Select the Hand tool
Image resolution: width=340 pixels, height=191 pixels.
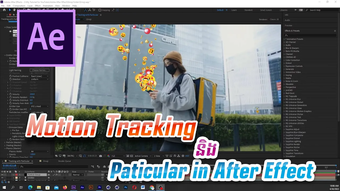[x=14, y=10]
